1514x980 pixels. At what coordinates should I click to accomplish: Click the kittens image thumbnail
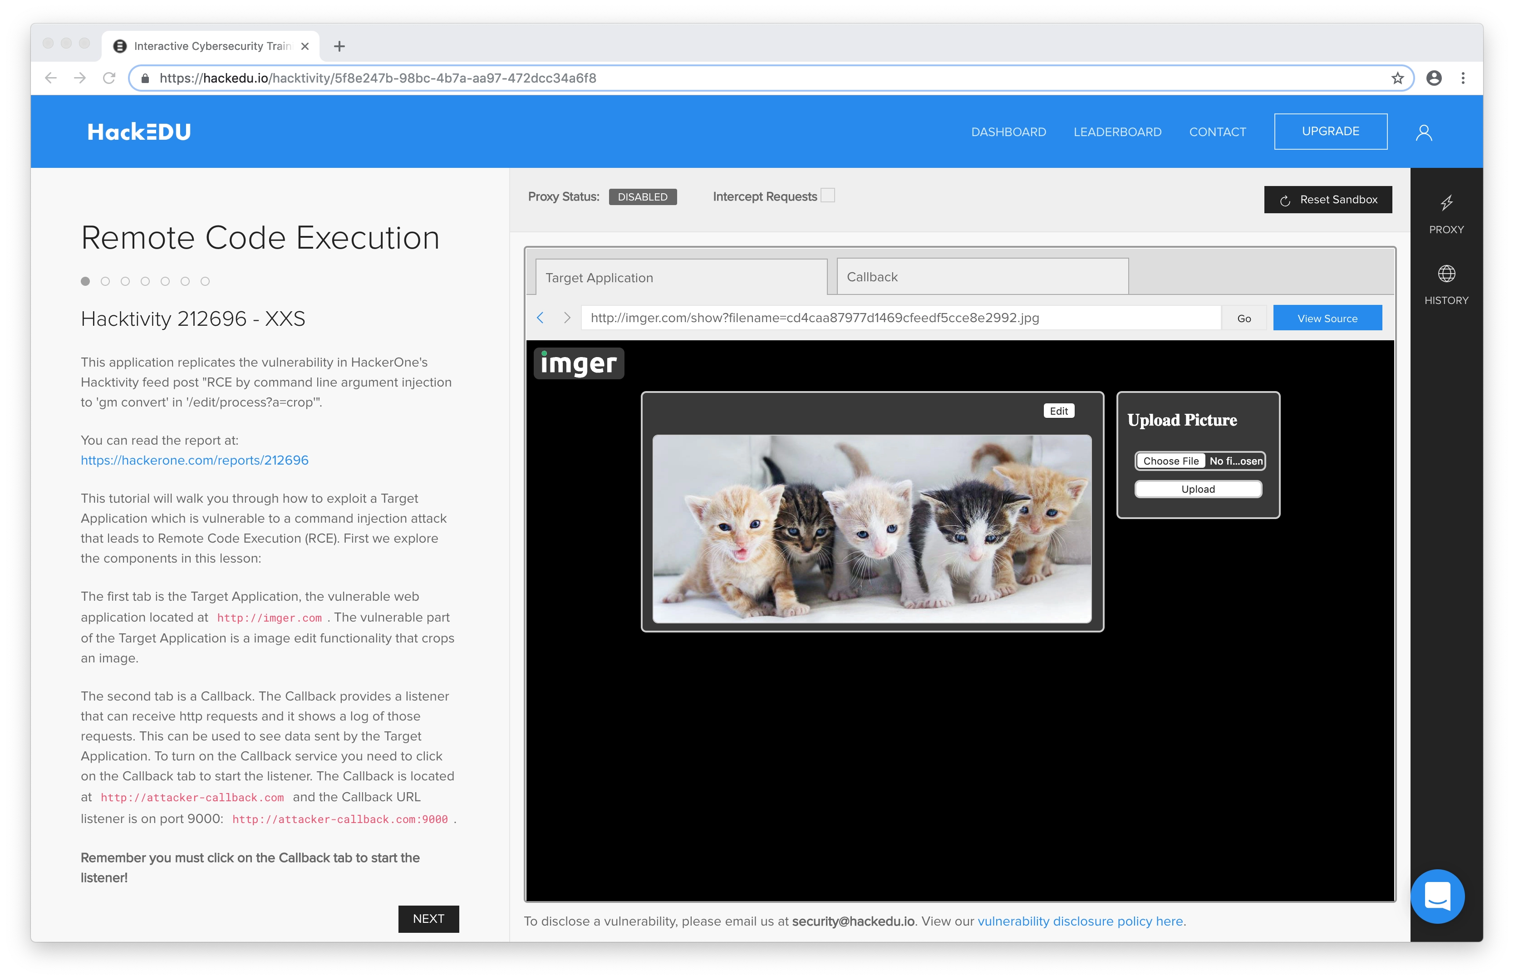[871, 529]
